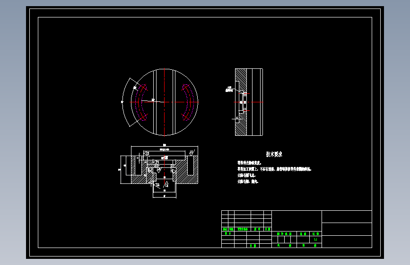Viewport: 410px width, 265px height.
Task: Click the bottom stub of the front section view
Action: [165, 190]
